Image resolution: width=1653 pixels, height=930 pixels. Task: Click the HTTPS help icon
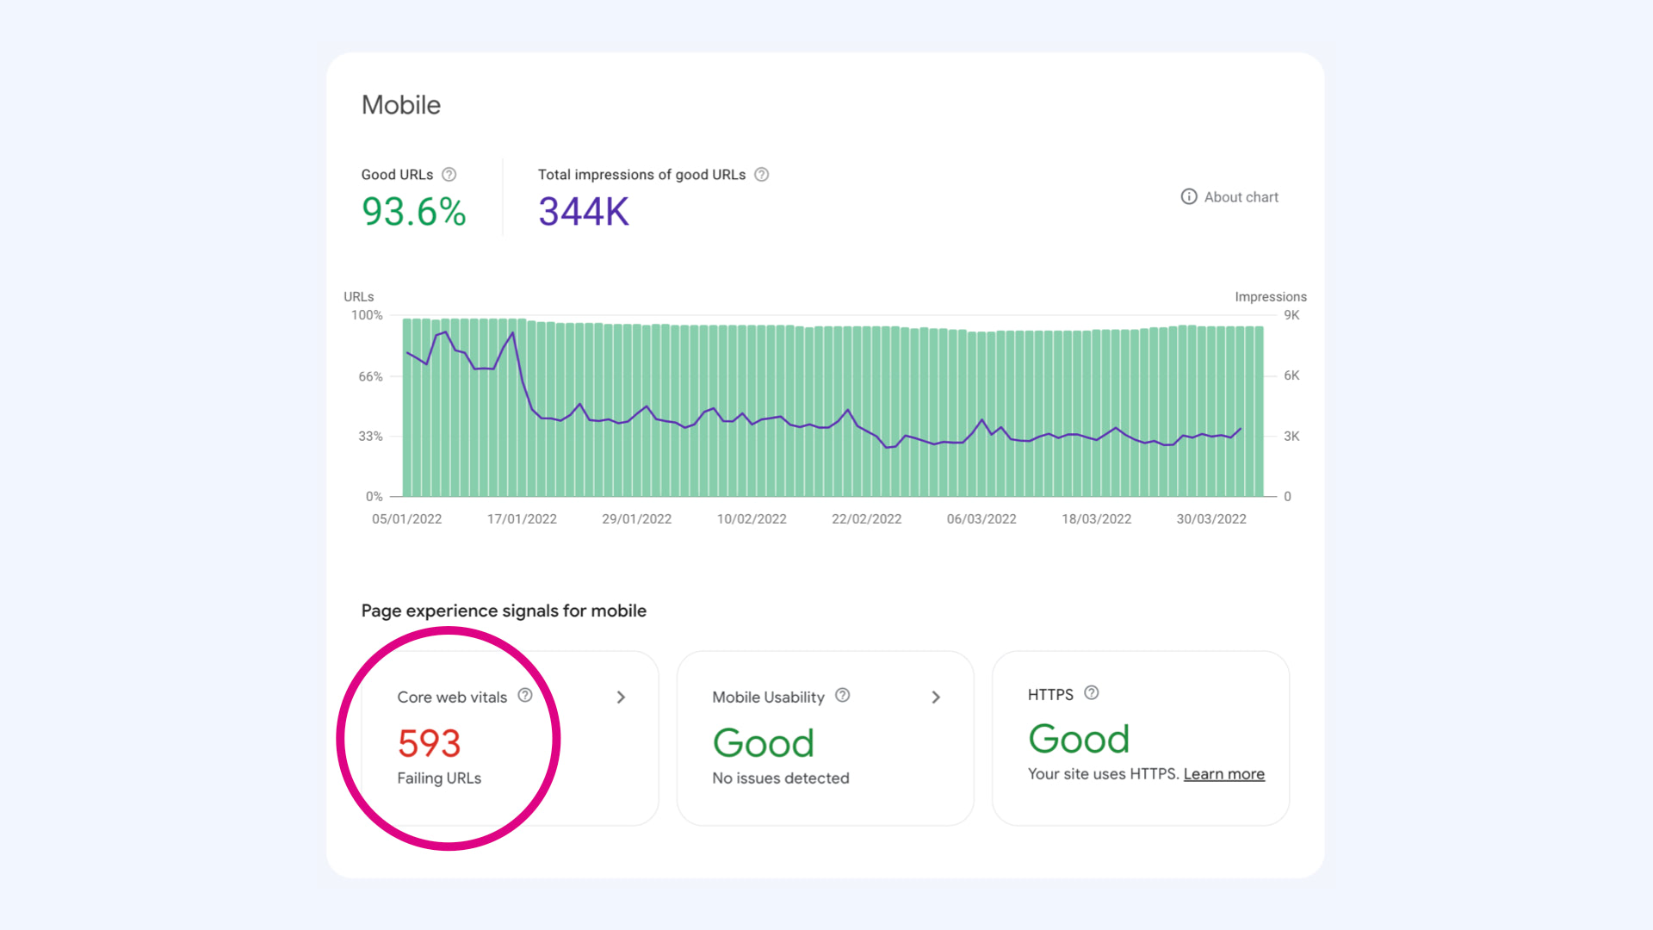(1091, 692)
